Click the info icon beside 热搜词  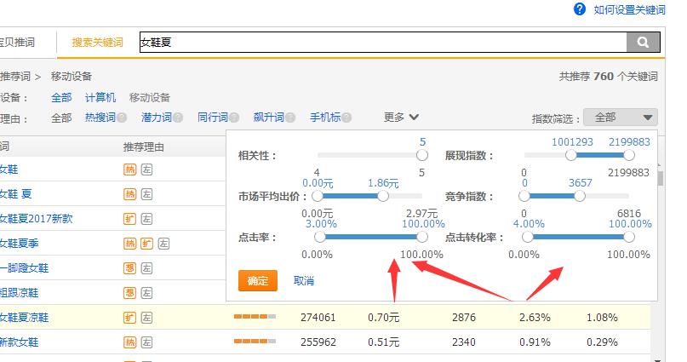[122, 118]
